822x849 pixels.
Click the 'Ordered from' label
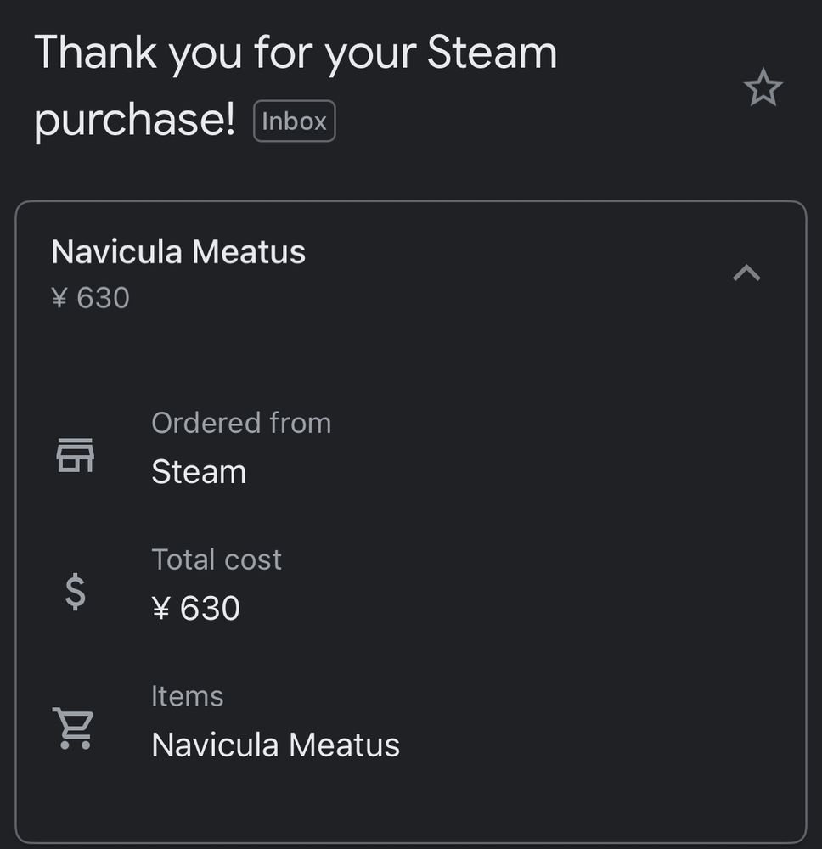241,423
